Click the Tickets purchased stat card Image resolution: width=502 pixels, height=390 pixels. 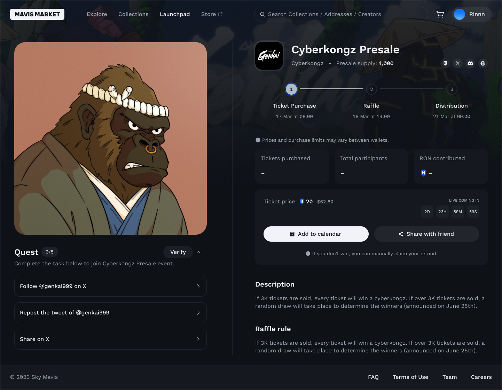292,166
